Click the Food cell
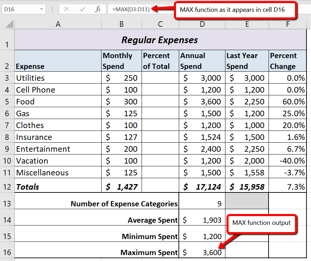Image resolution: width=311 pixels, height=261 pixels. coord(58,101)
